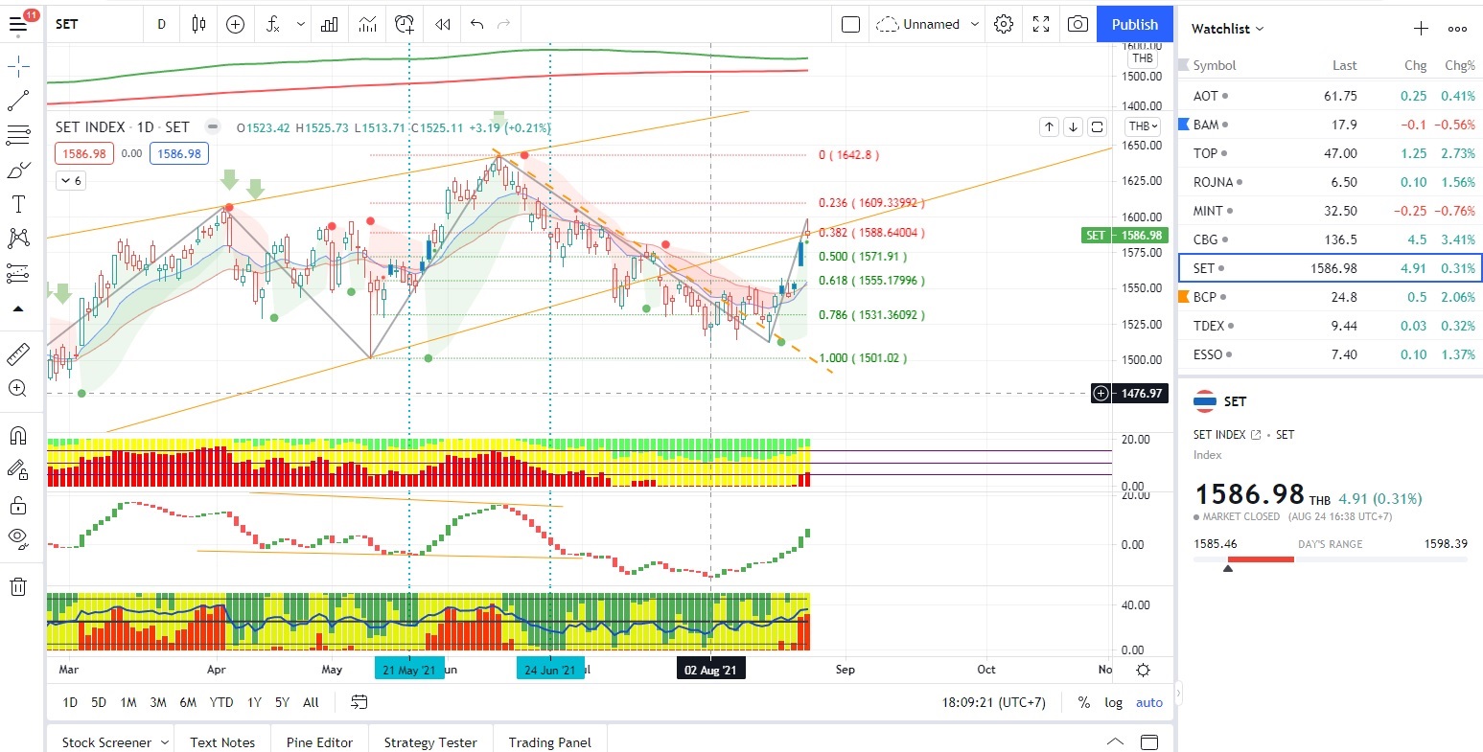The image size is (1483, 752).
Task: Open the prediction and measurement tools
Action: 18,274
